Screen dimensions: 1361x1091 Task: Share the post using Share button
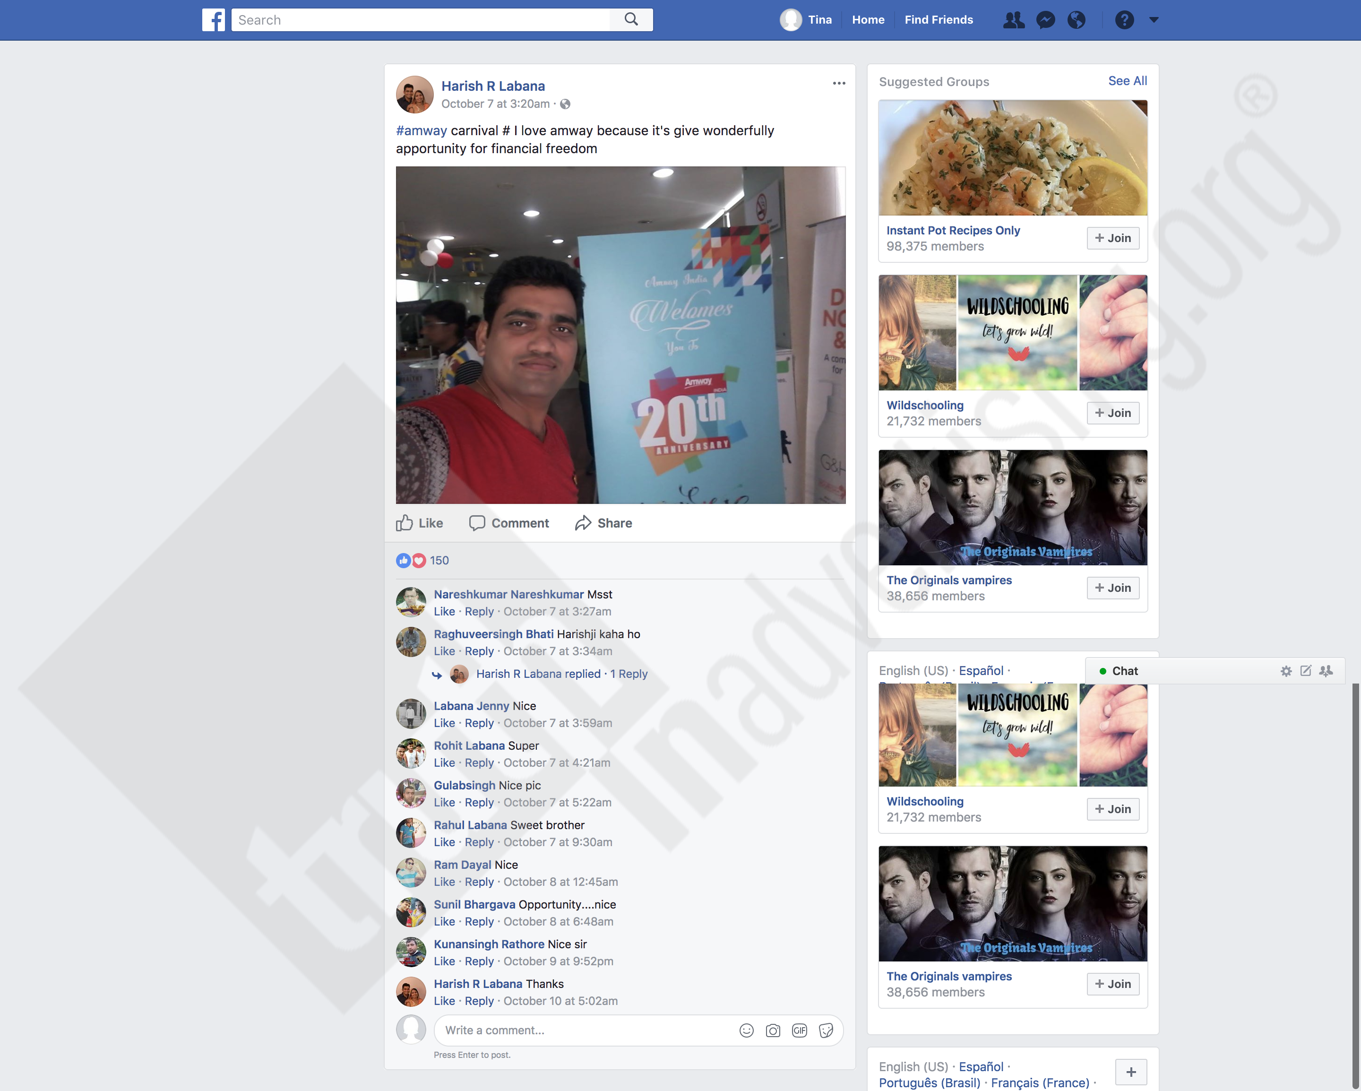603,523
